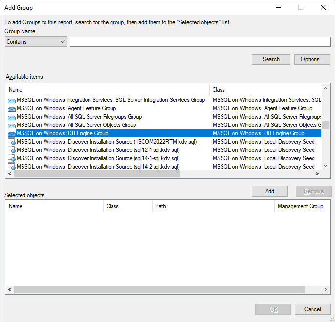Click the group icon beside All SQL Server Objects Group
This screenshot has width=335, height=322.
(x=12, y=125)
